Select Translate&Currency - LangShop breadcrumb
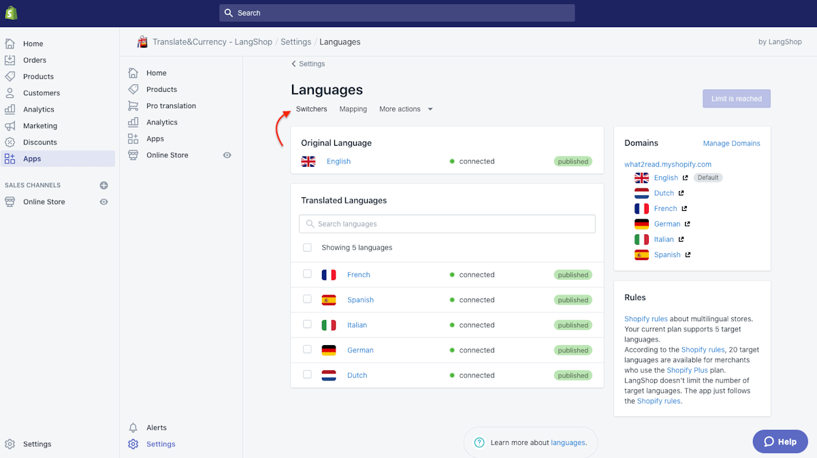Viewport: 817px width, 458px height. pyautogui.click(x=212, y=42)
